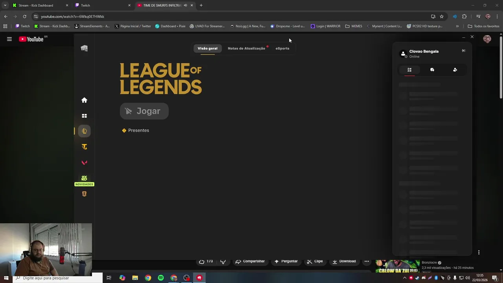Image resolution: width=503 pixels, height=283 pixels.
Task: Open the chat messages icon in social panel
Action: click(432, 70)
